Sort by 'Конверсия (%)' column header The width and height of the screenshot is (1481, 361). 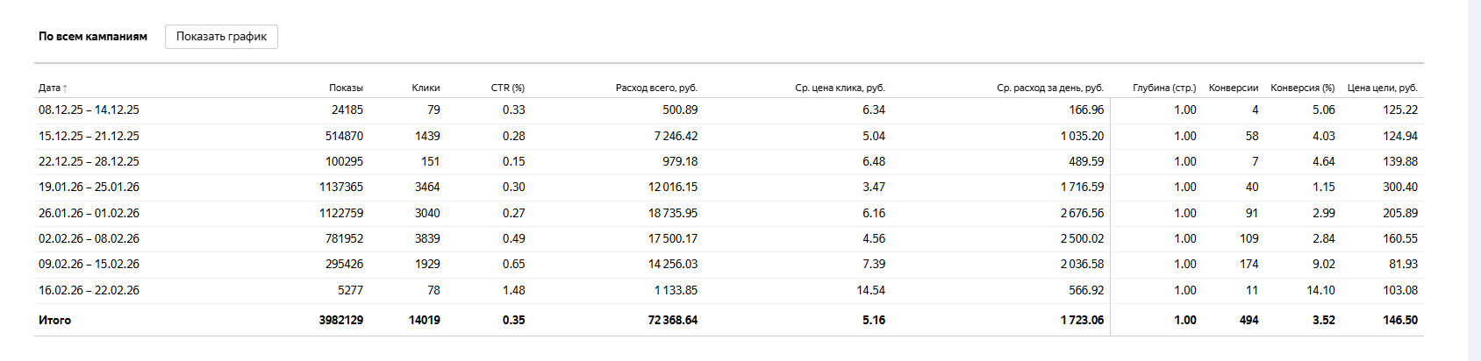pos(1302,88)
